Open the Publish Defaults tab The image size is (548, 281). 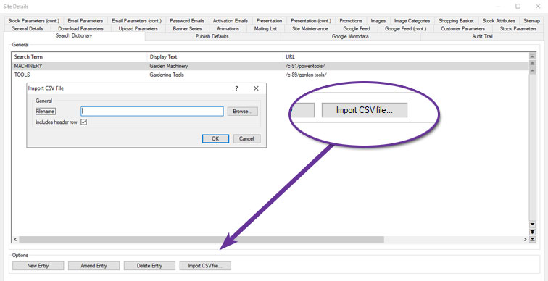(212, 36)
